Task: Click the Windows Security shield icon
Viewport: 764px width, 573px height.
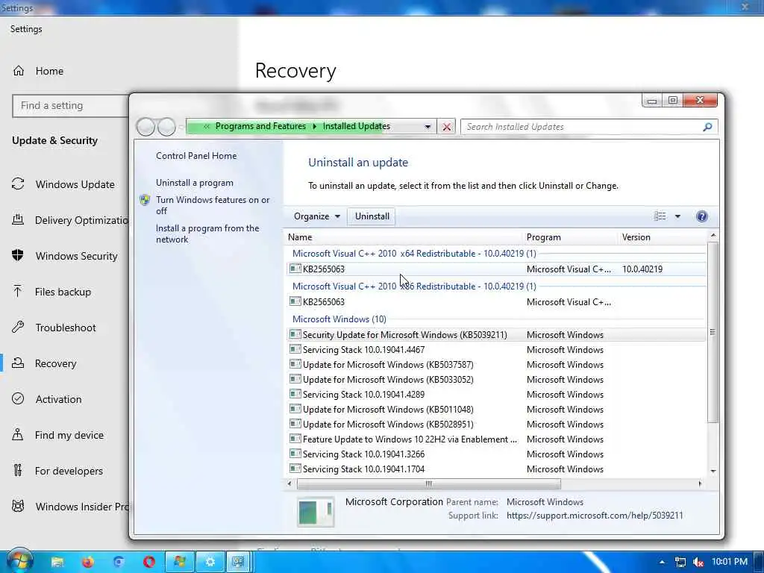Action: (18, 255)
